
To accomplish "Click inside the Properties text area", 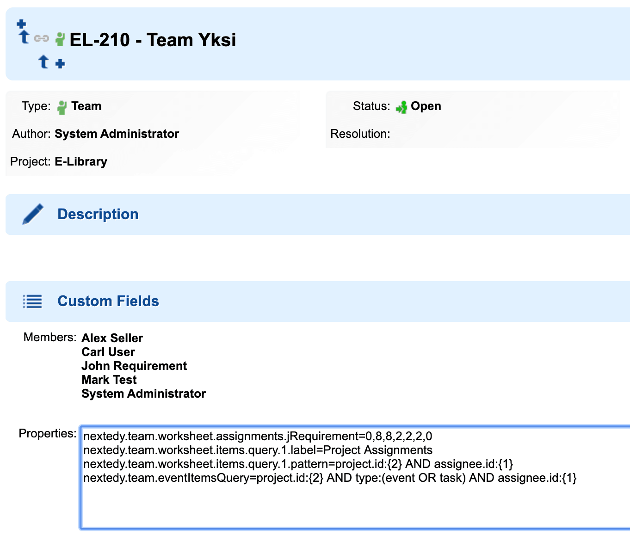I will (x=355, y=478).
